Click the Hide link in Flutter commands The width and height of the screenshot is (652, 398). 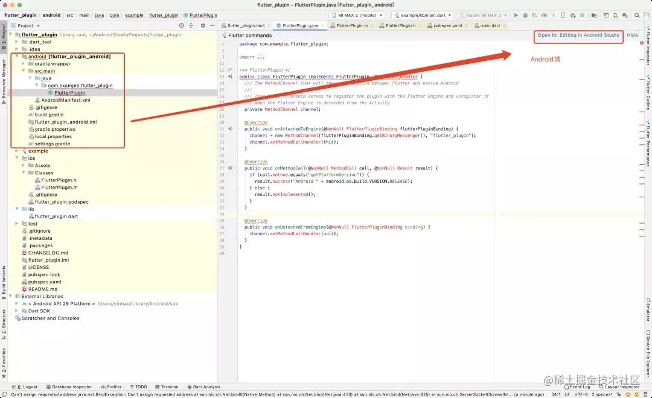[632, 36]
